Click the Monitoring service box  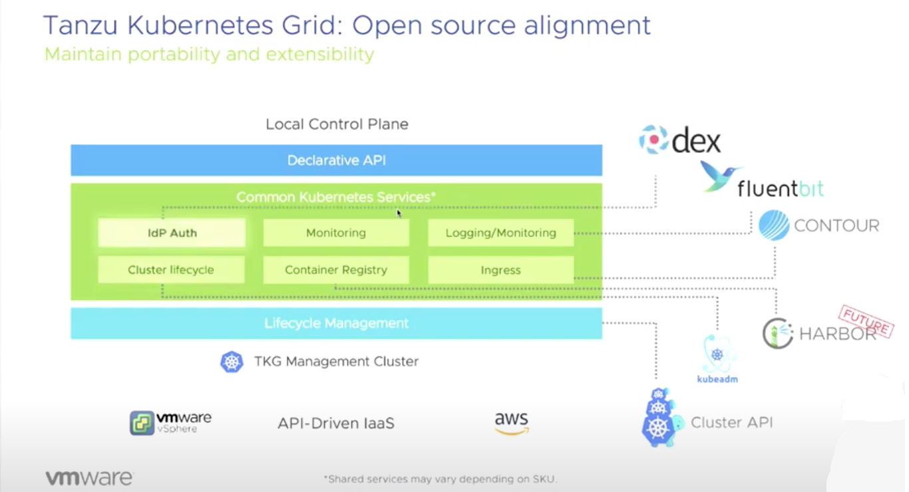[x=336, y=233]
